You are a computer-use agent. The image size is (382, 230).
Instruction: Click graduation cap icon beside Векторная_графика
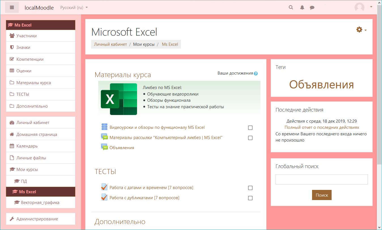(x=17, y=203)
